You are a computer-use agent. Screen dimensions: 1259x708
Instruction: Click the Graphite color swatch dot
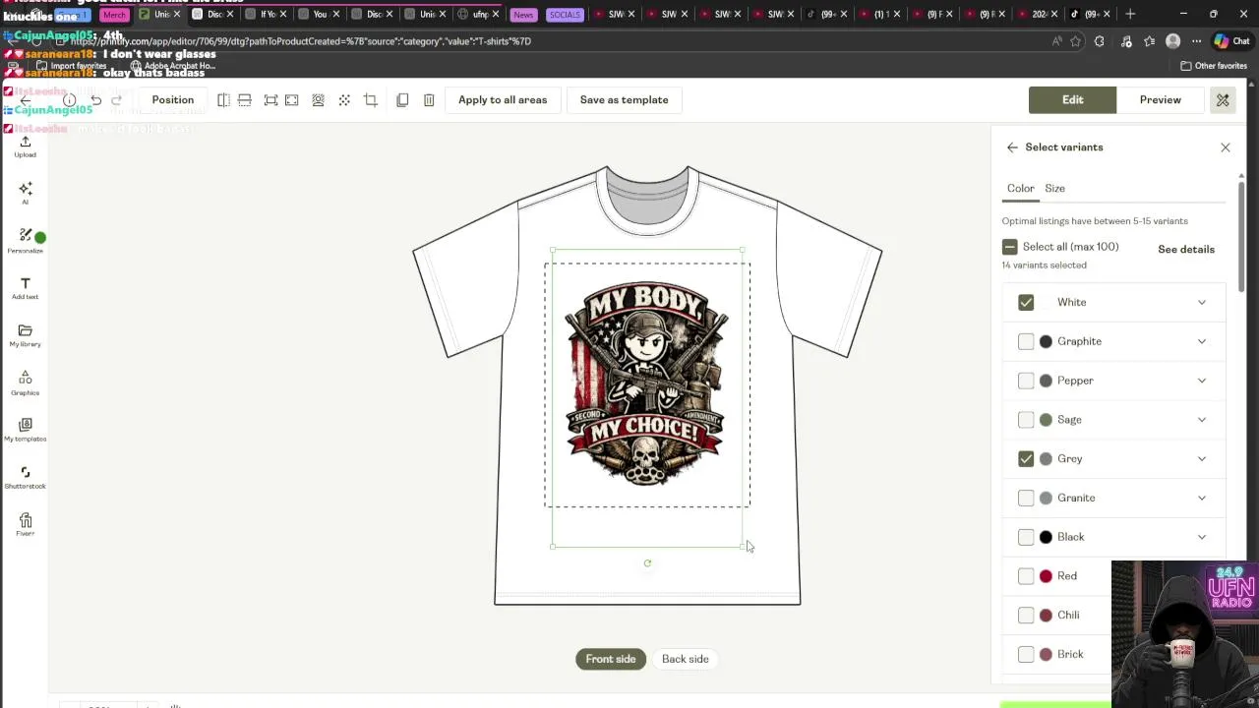pos(1046,341)
